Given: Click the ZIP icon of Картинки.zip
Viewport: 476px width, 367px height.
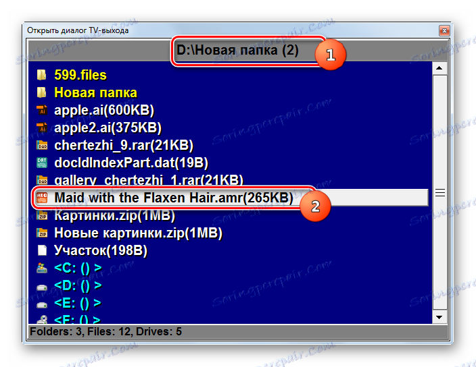Looking at the screenshot, I should (x=42, y=215).
